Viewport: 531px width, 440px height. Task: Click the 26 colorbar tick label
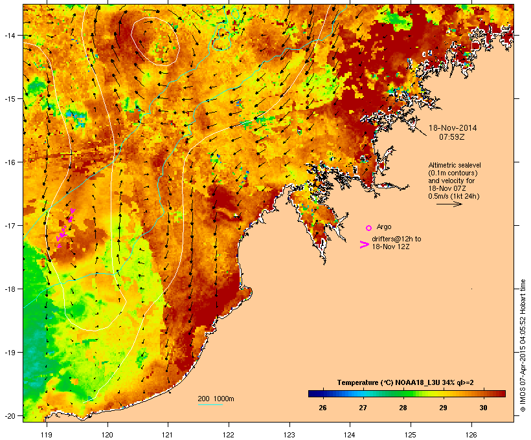[322, 408]
